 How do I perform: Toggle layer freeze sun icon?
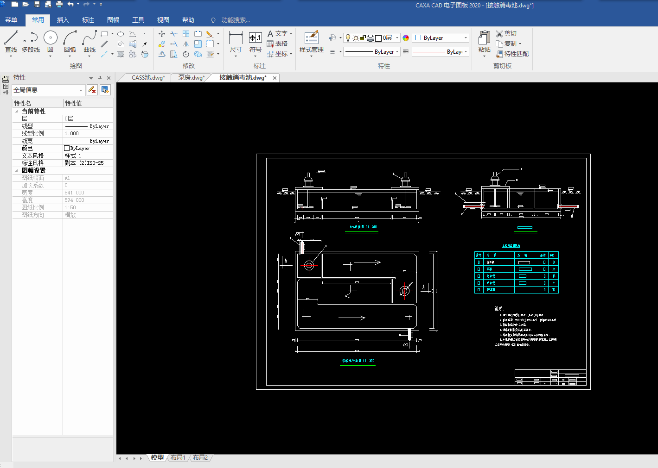pos(356,38)
